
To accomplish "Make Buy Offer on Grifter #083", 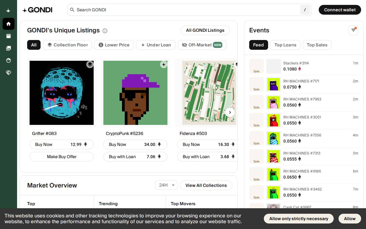I will 62,157.
